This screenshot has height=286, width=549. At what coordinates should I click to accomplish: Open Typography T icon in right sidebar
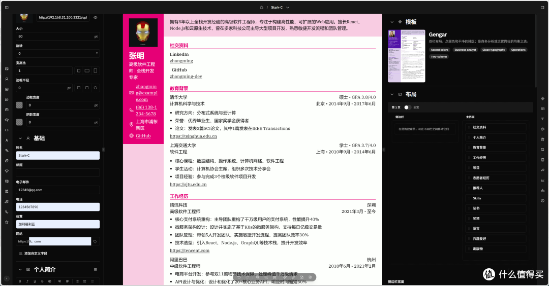pyautogui.click(x=542, y=119)
